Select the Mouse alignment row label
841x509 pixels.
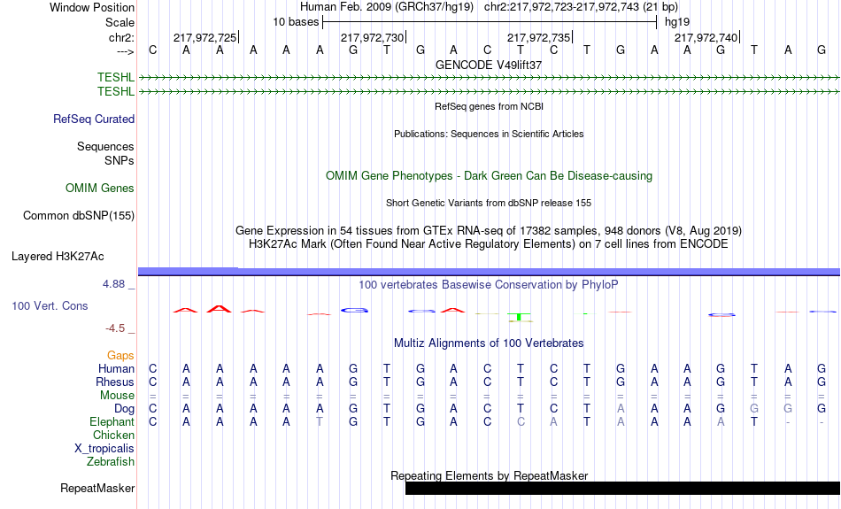[x=117, y=396]
